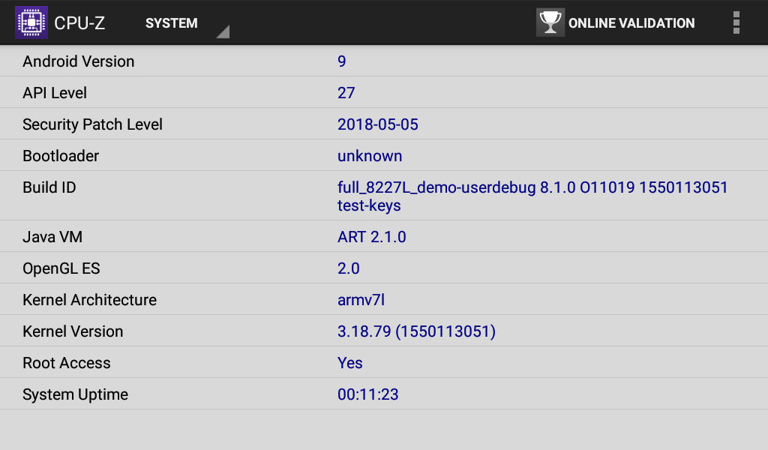Click the ONLINE VALIDATION button
This screenshot has height=450, width=768.
(616, 22)
